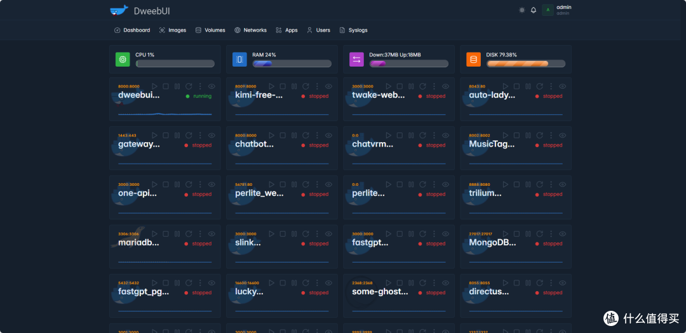Restart the chatbot container

coord(306,135)
